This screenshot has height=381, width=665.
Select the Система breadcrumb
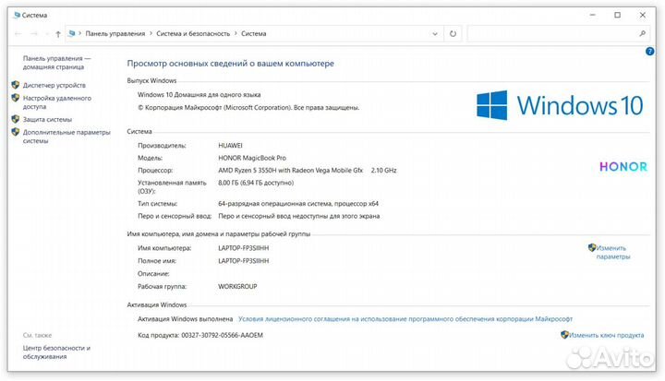click(x=254, y=33)
